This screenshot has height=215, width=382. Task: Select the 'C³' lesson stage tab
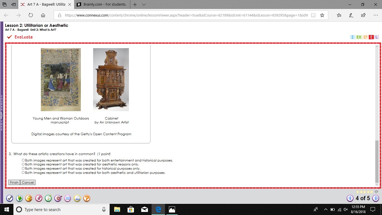click(366, 37)
